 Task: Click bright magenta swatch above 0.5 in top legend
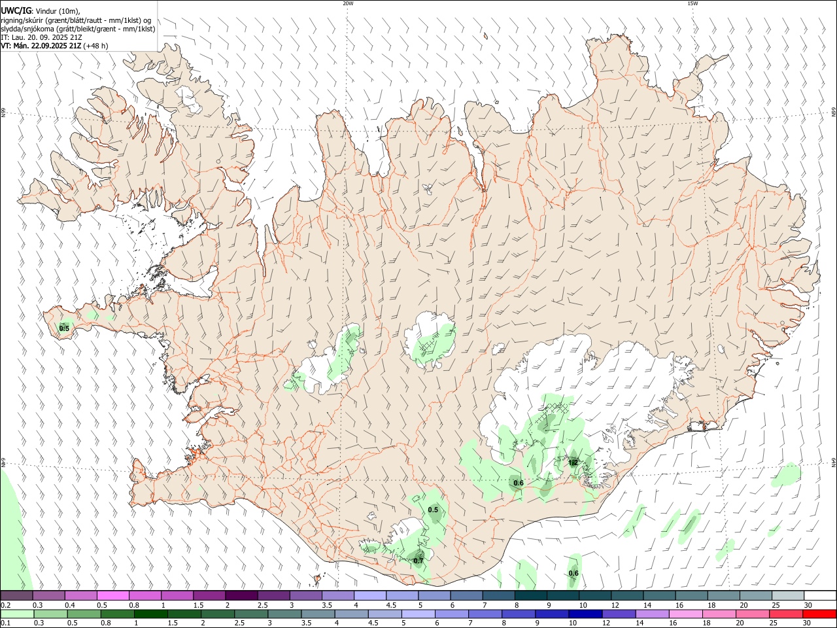pyautogui.click(x=113, y=595)
